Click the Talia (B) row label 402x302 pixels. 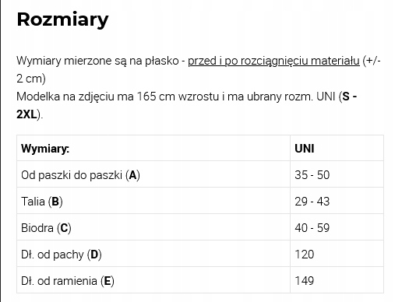(x=42, y=202)
